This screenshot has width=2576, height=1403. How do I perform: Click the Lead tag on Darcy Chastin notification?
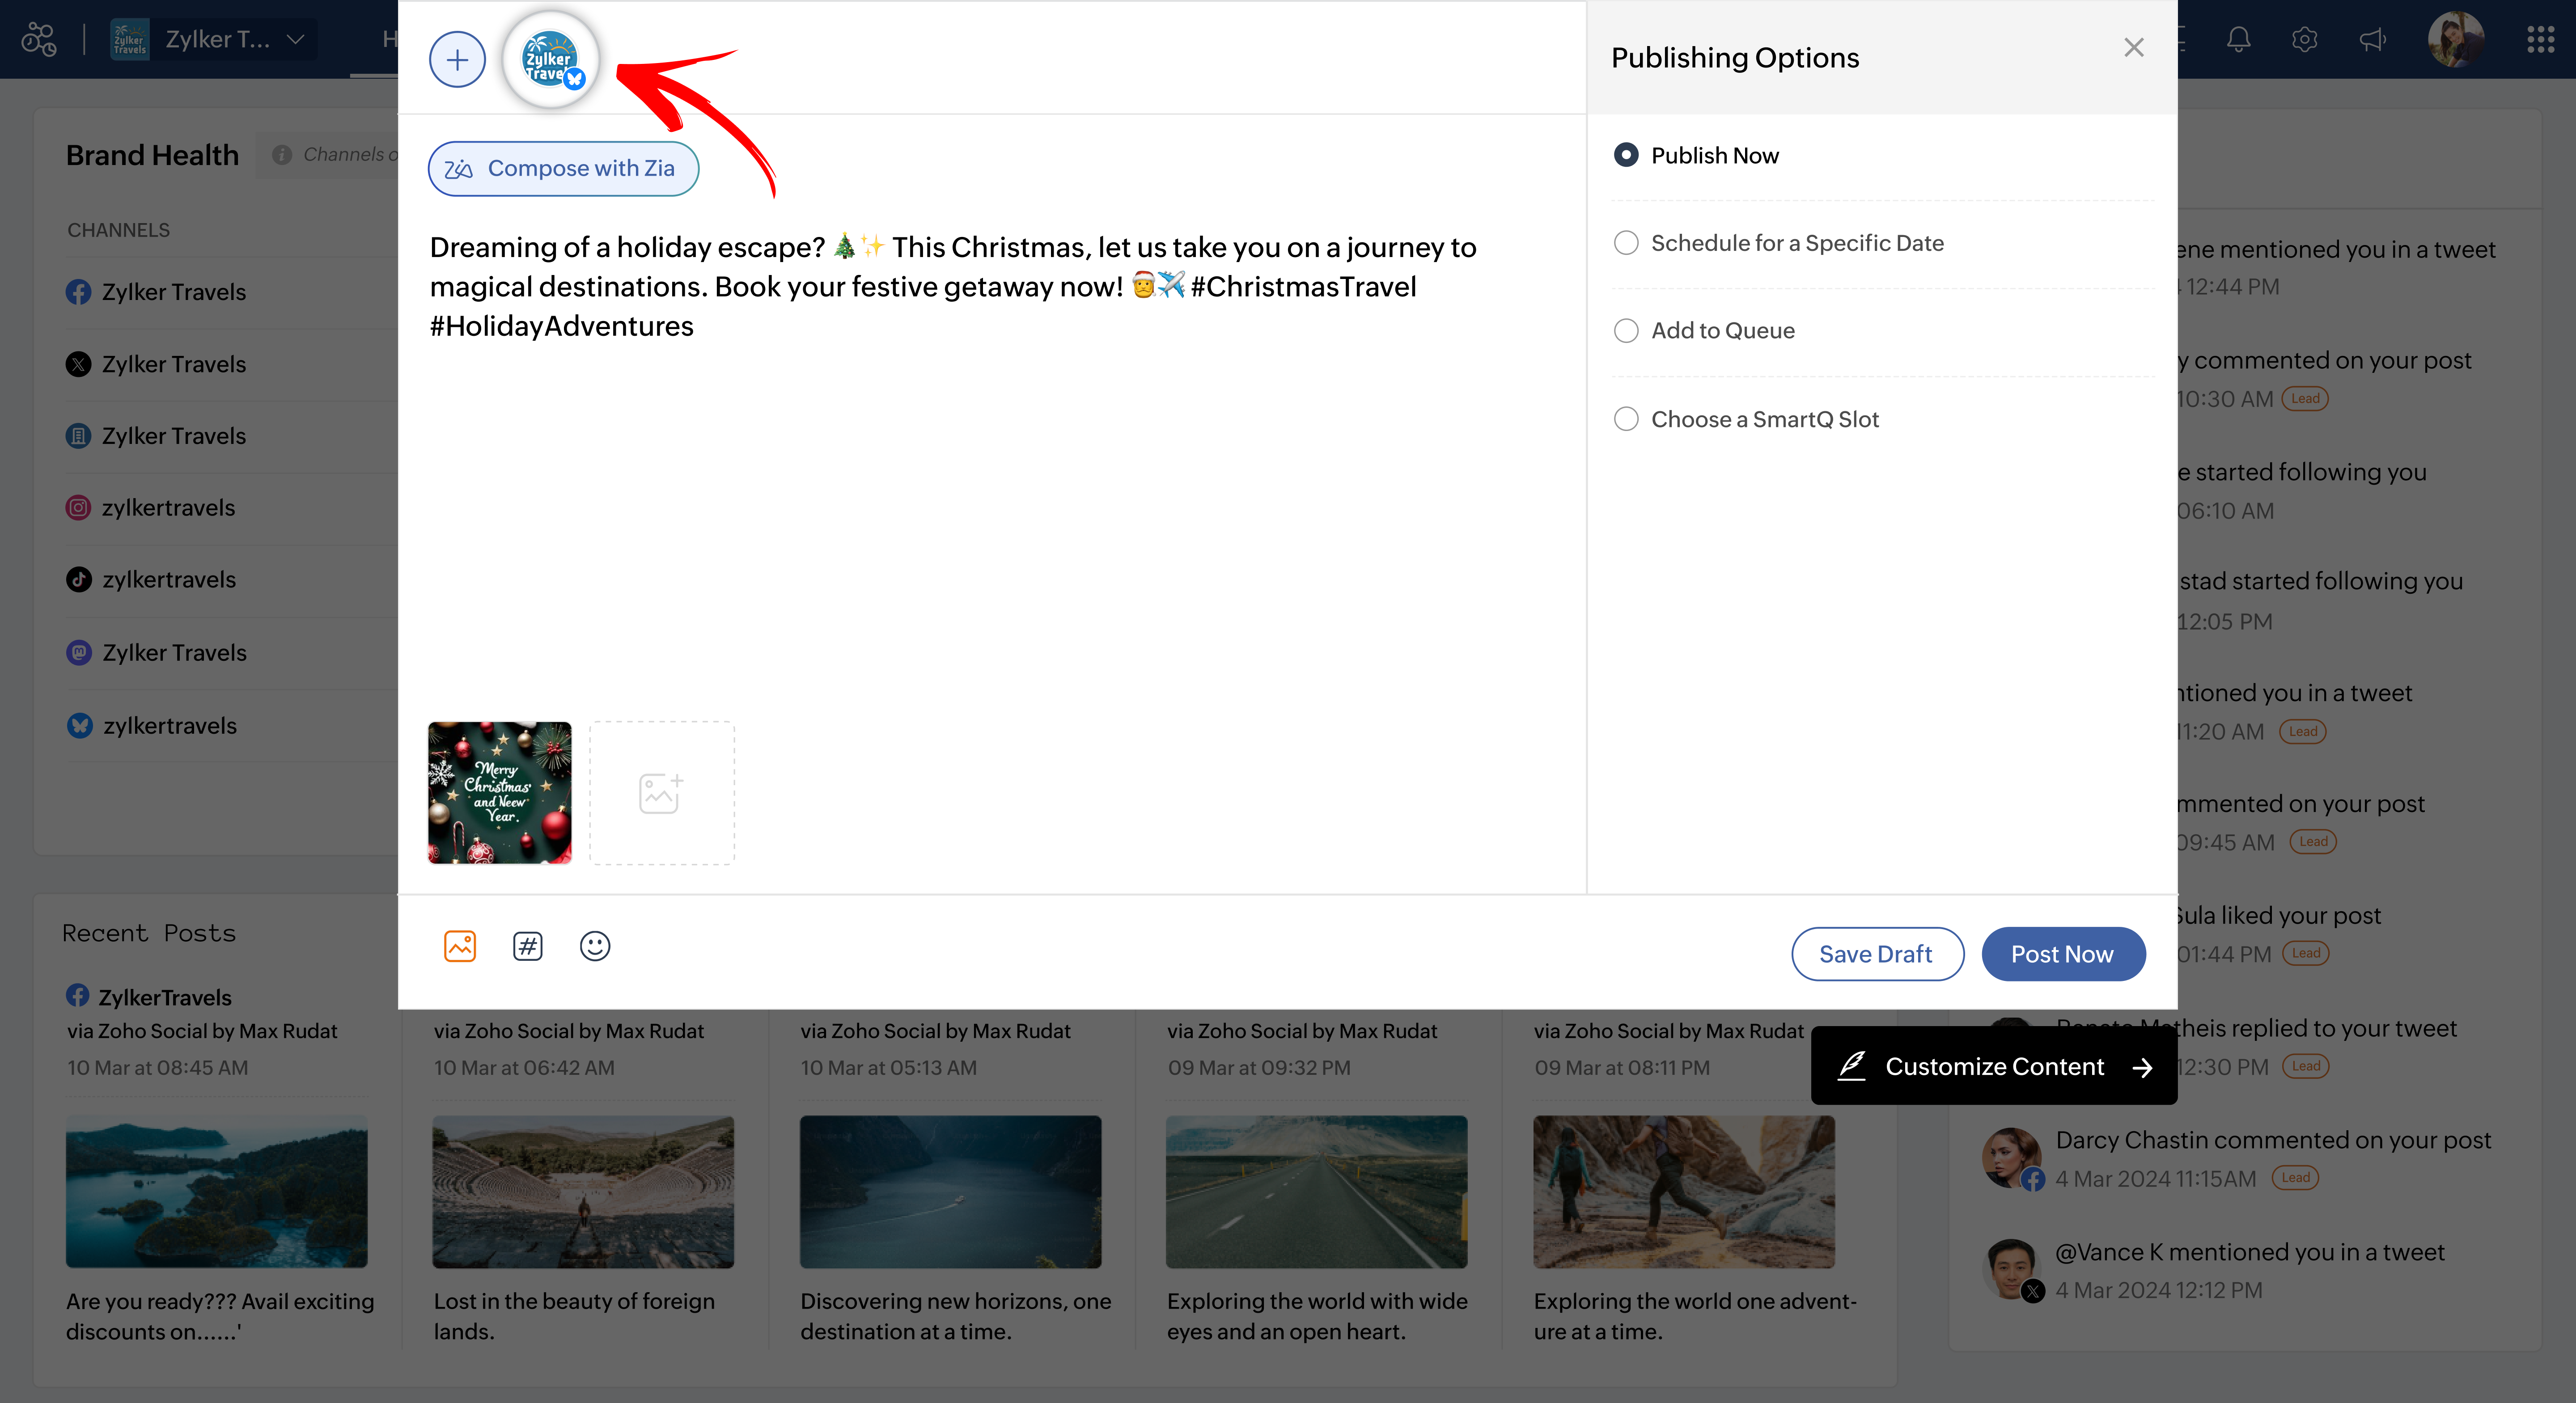tap(2295, 1178)
